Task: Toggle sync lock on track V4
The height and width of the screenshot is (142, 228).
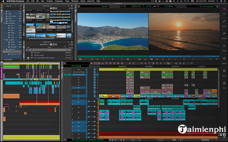Action: (x=86, y=85)
